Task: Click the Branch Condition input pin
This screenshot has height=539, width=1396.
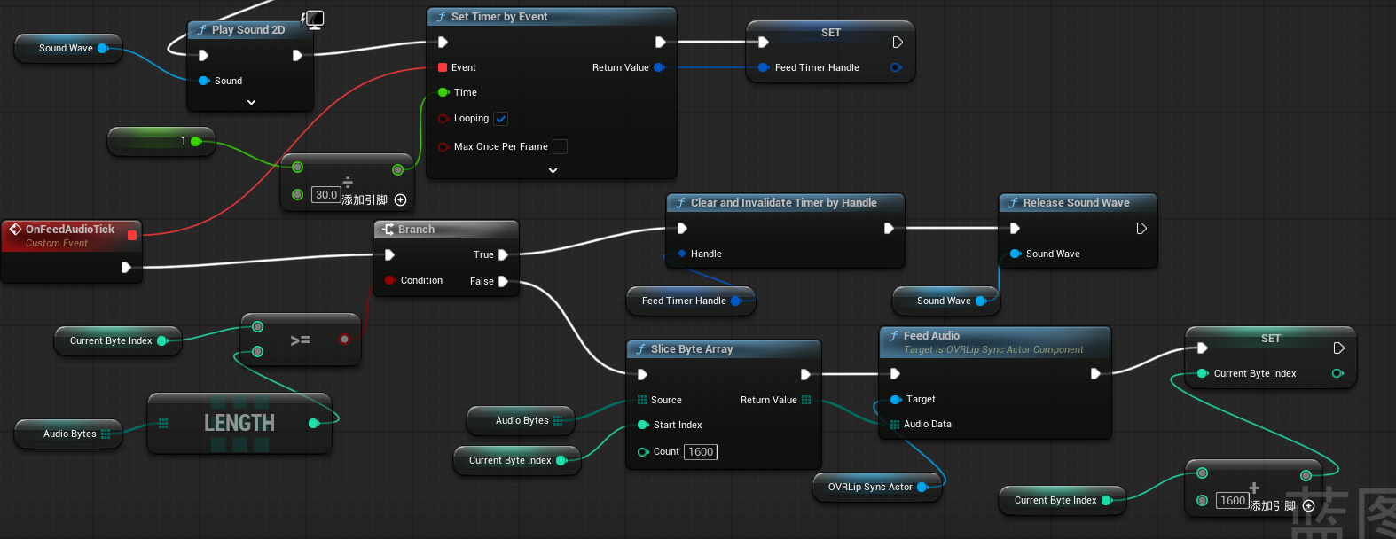Action: point(390,280)
